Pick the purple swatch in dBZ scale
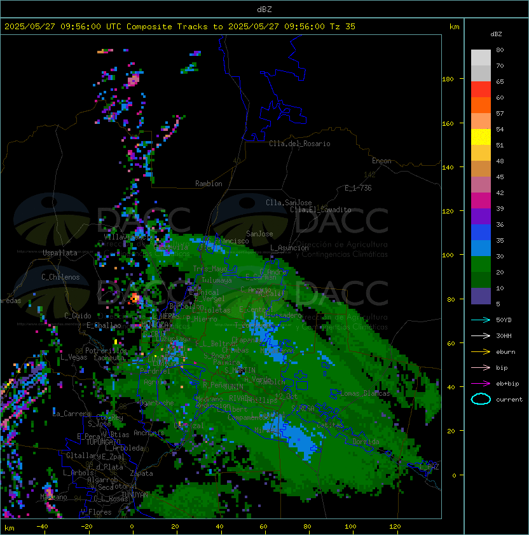 tap(481, 216)
